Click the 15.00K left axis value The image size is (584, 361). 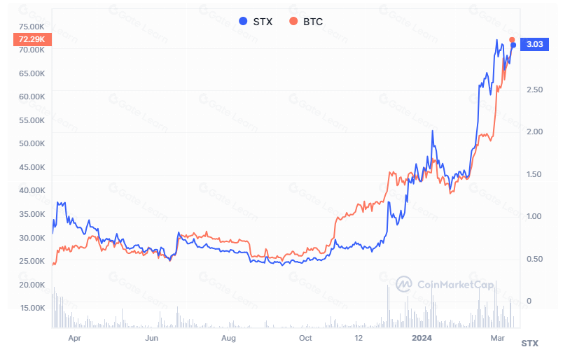tap(32, 308)
